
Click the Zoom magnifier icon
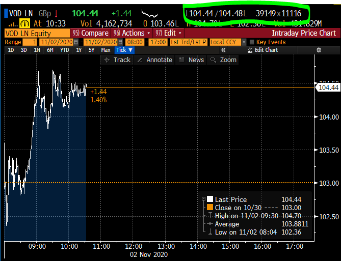pyautogui.click(x=213, y=60)
